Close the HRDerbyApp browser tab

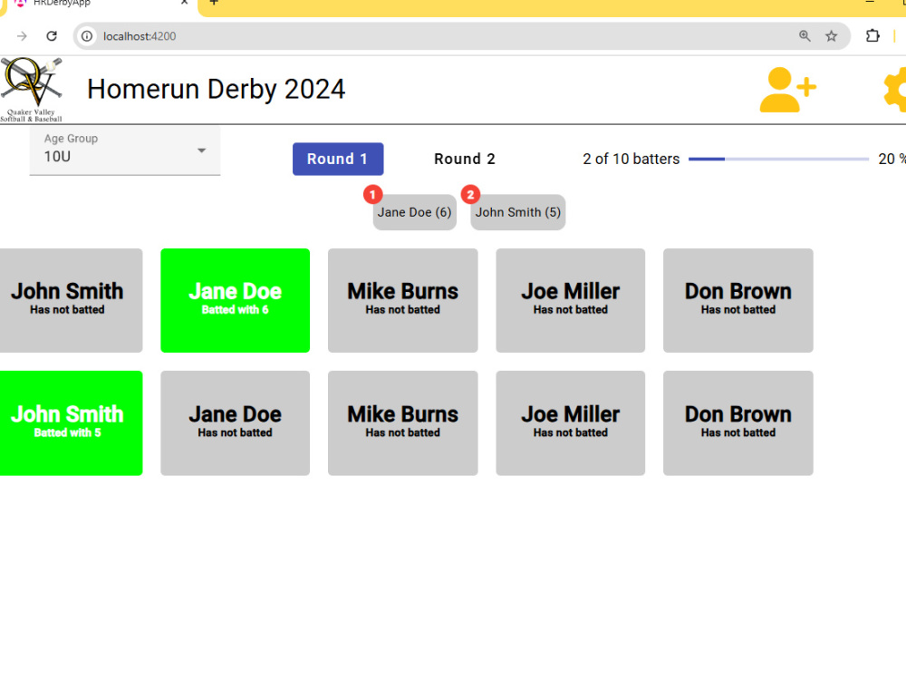184,3
